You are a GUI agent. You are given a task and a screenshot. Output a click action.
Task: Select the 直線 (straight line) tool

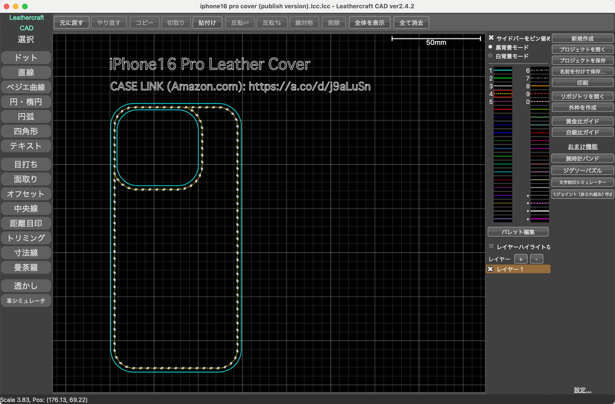[x=26, y=73]
